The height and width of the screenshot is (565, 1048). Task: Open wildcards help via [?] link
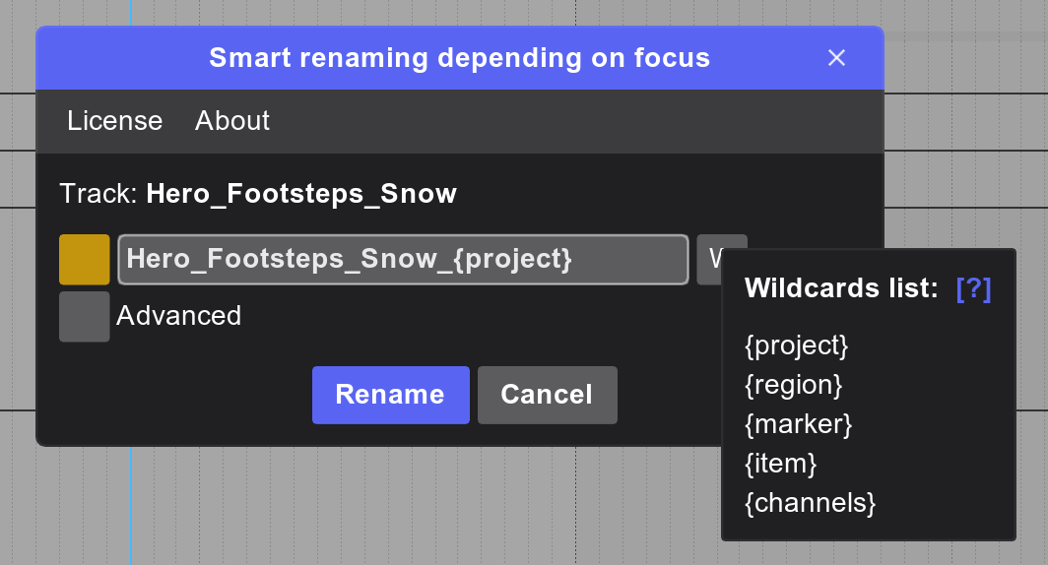point(973,288)
